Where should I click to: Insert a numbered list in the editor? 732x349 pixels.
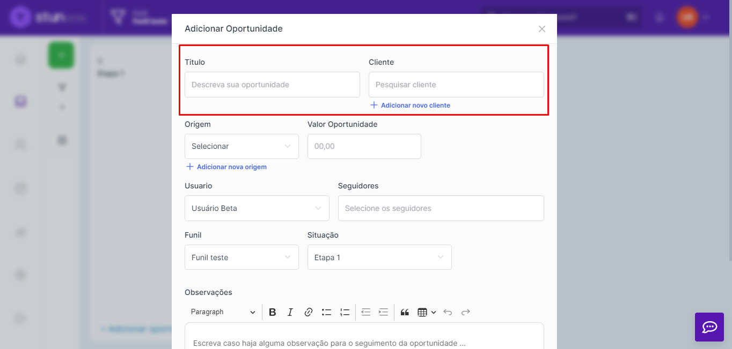pyautogui.click(x=345, y=312)
